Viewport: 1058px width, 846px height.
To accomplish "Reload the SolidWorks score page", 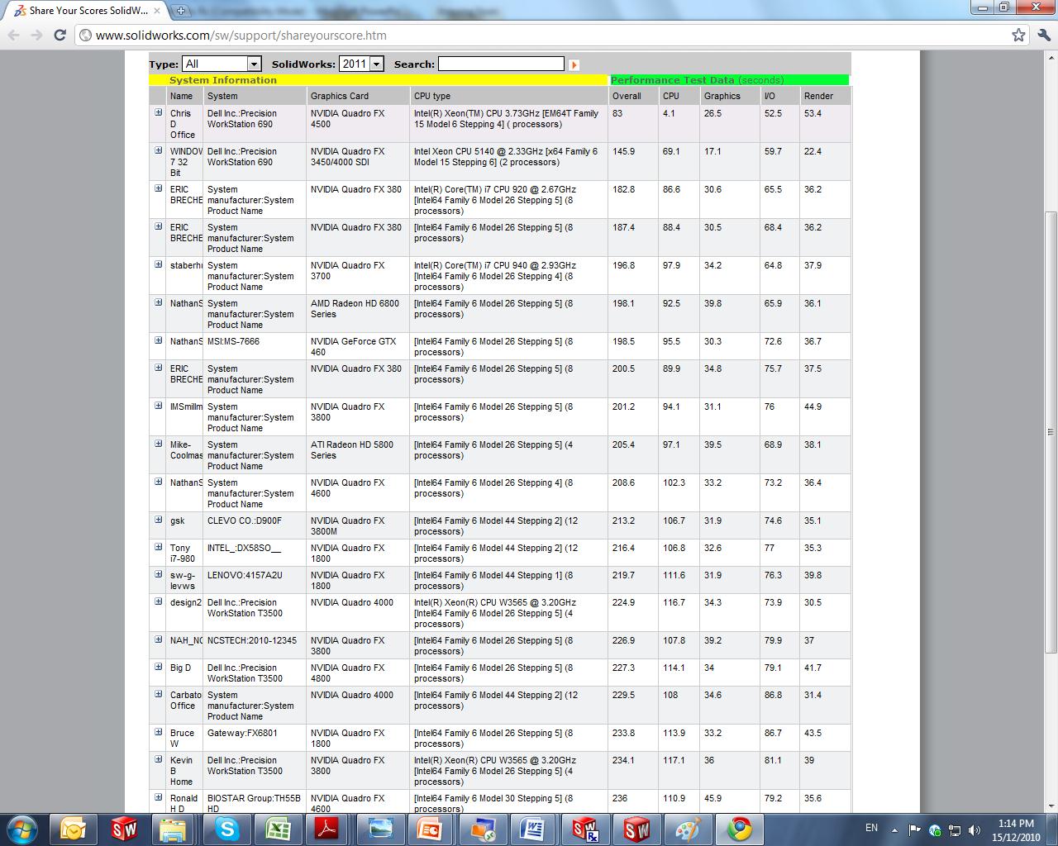I will point(60,36).
